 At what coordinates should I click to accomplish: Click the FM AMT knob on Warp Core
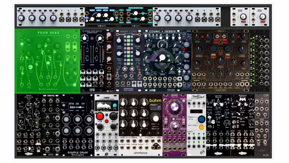click(x=138, y=40)
